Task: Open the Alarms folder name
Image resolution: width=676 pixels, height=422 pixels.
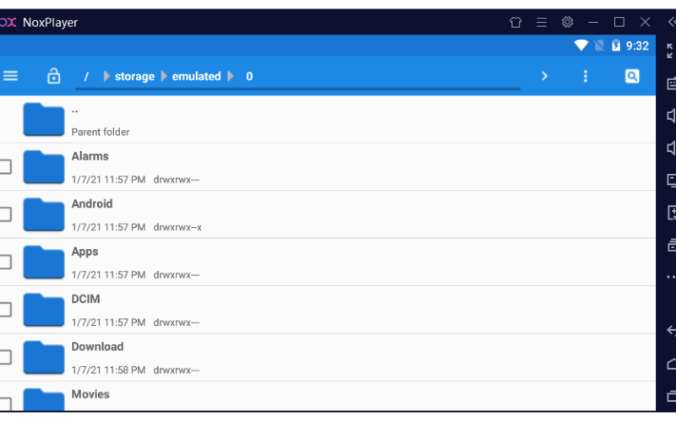Action: (90, 156)
